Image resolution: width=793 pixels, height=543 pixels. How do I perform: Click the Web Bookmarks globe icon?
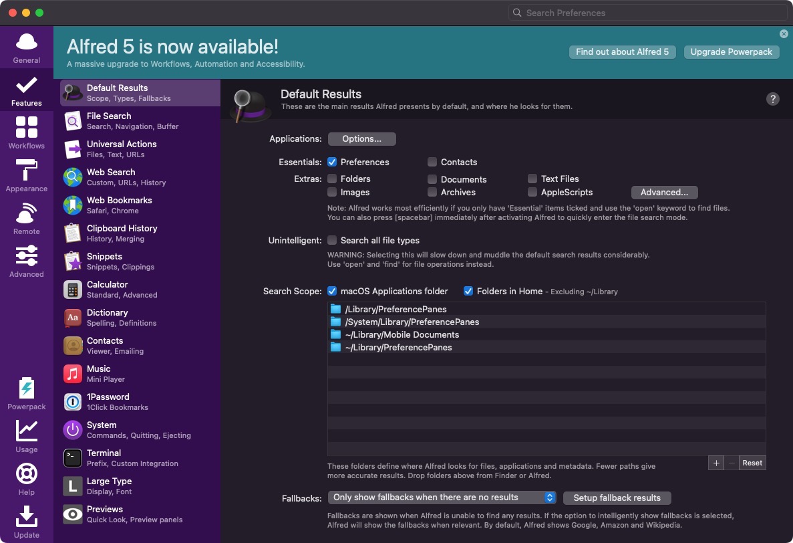click(x=73, y=205)
